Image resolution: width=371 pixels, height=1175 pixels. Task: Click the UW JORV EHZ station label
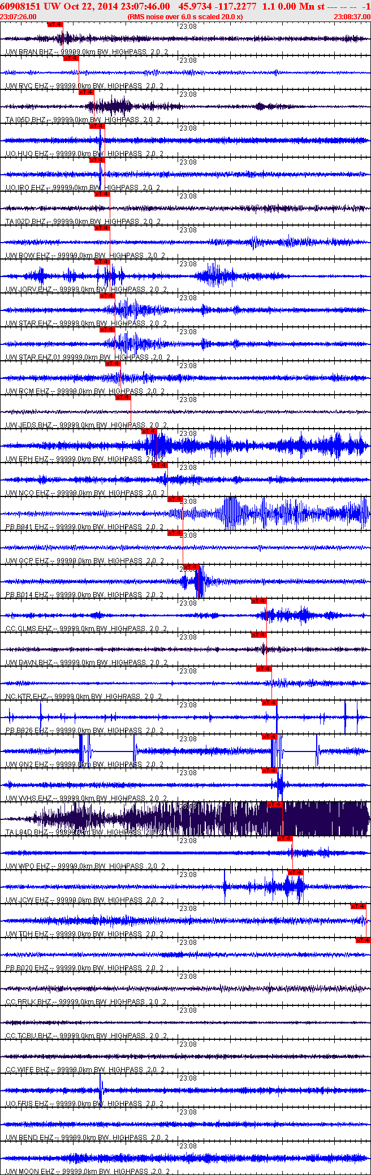click(x=29, y=290)
